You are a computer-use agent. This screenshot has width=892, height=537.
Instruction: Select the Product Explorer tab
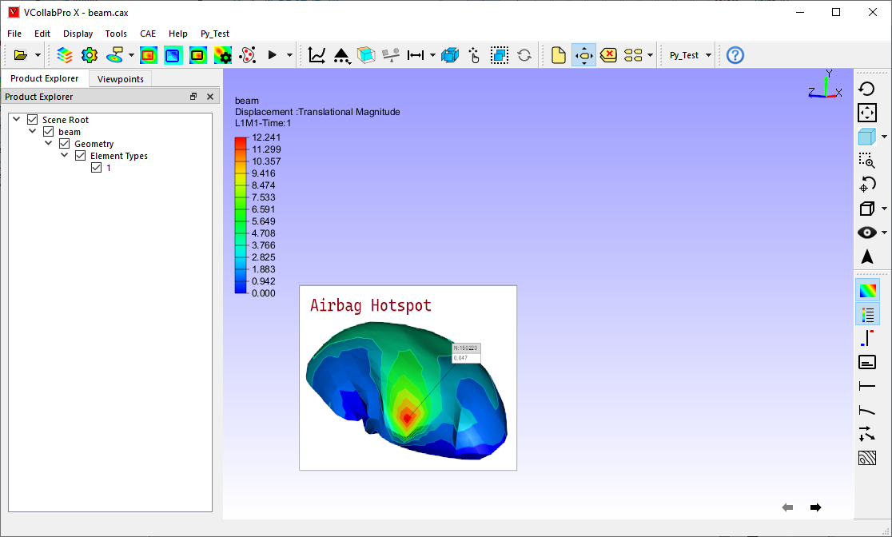click(x=45, y=78)
